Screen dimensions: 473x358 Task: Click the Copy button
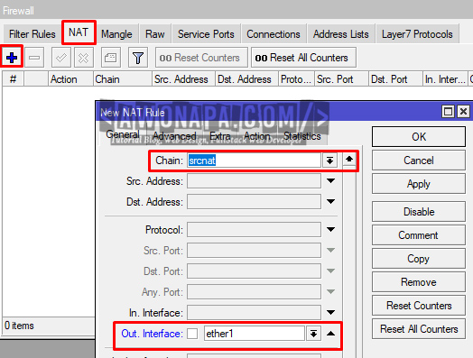coord(419,259)
